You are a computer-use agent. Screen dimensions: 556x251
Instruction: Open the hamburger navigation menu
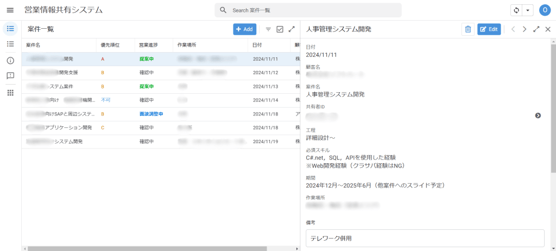click(10, 10)
